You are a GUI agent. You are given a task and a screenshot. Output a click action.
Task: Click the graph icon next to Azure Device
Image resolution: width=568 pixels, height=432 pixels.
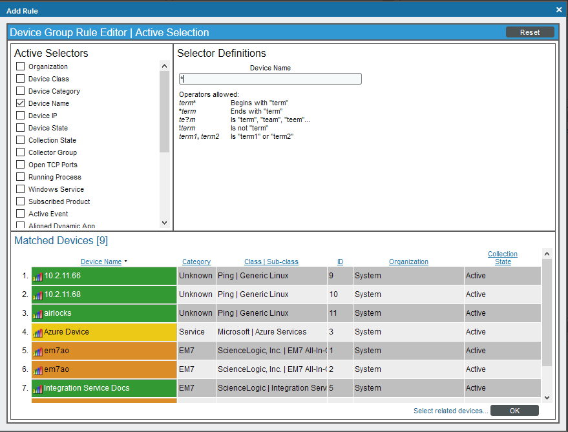[x=37, y=333]
